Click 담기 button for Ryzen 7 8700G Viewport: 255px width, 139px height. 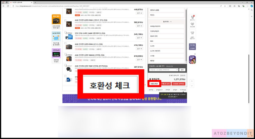(x=140, y=49)
